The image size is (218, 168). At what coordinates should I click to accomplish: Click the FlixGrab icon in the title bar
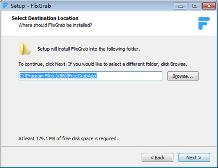5,6
